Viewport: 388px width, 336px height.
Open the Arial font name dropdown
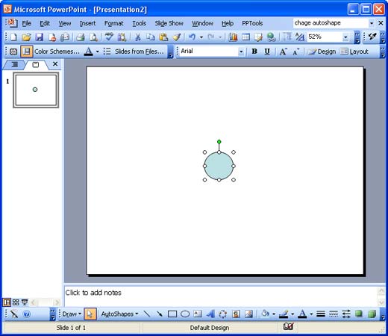click(x=241, y=52)
